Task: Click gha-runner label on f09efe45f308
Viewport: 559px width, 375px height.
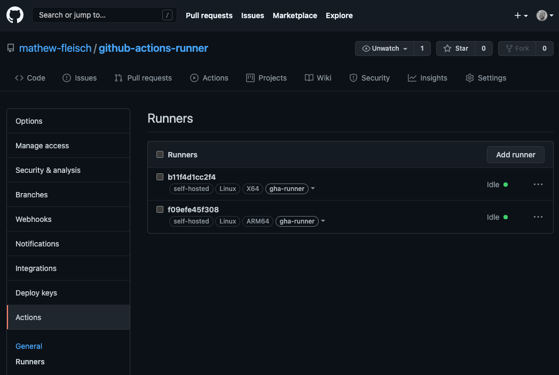Action: pos(297,221)
